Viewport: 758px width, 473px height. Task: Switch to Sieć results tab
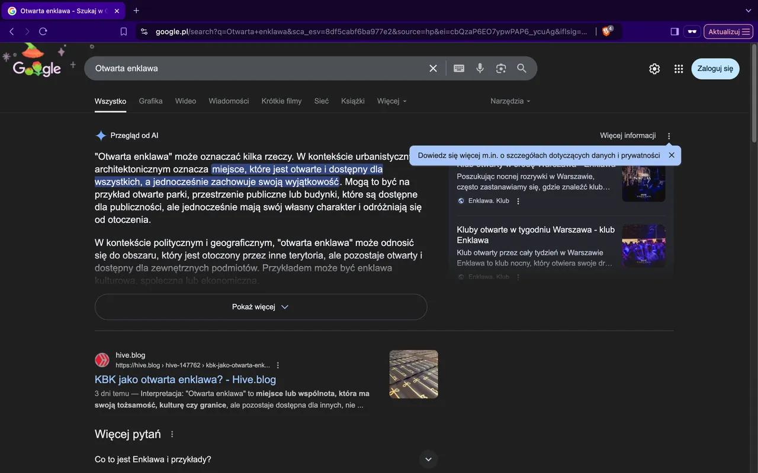click(x=322, y=101)
